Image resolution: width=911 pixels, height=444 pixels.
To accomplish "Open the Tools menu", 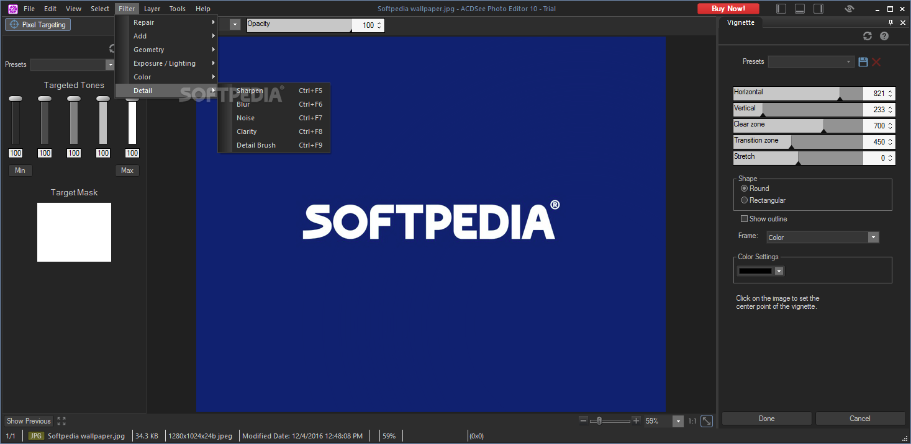I will click(x=178, y=9).
